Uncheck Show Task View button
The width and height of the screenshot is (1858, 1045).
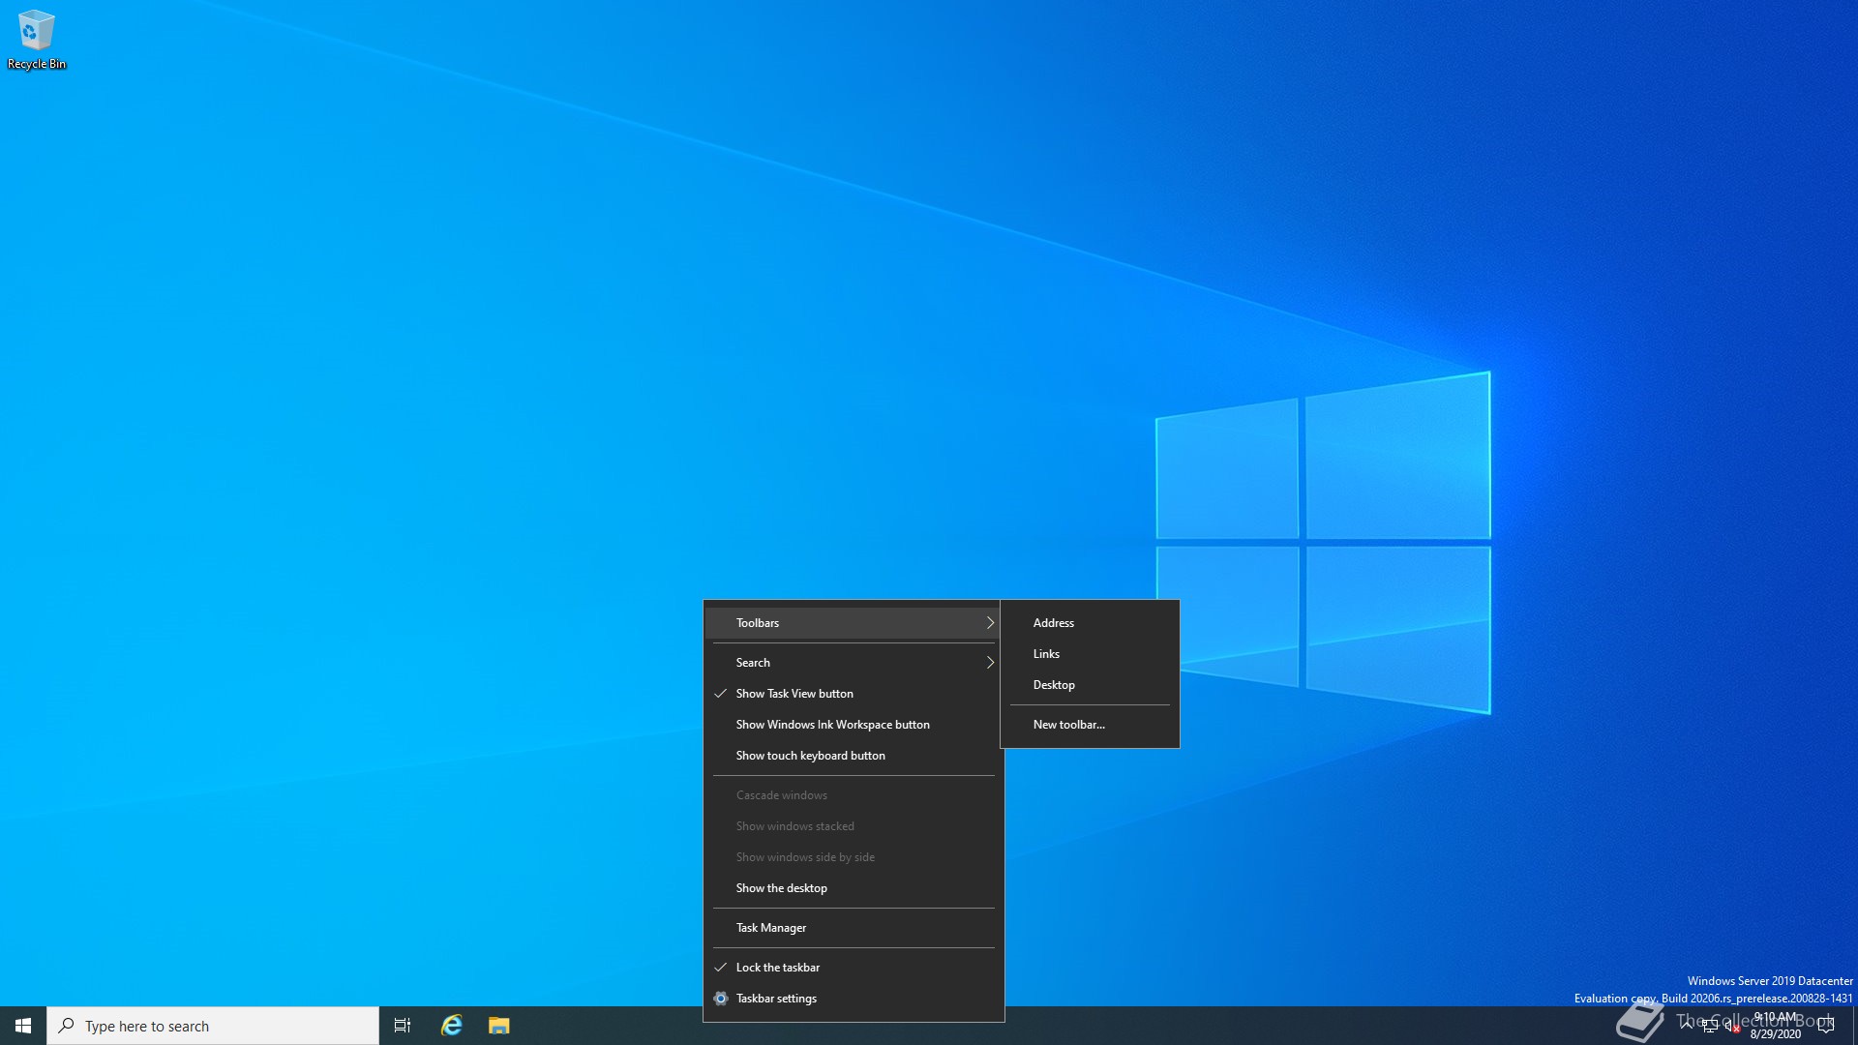(794, 694)
